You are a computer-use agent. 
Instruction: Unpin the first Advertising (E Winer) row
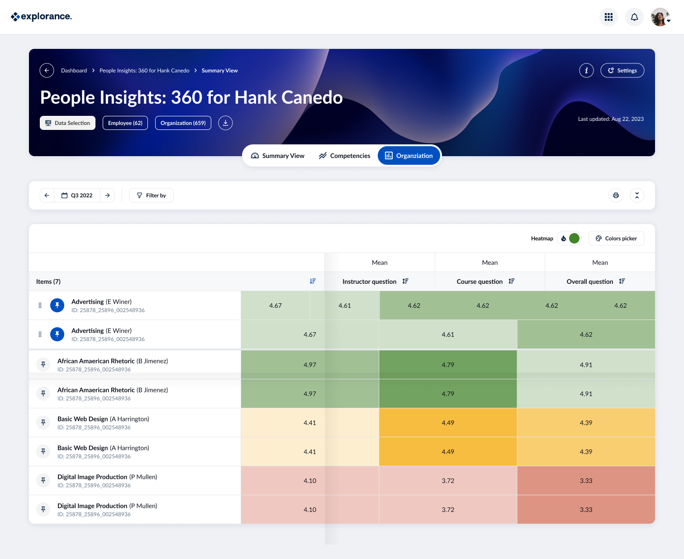(57, 306)
